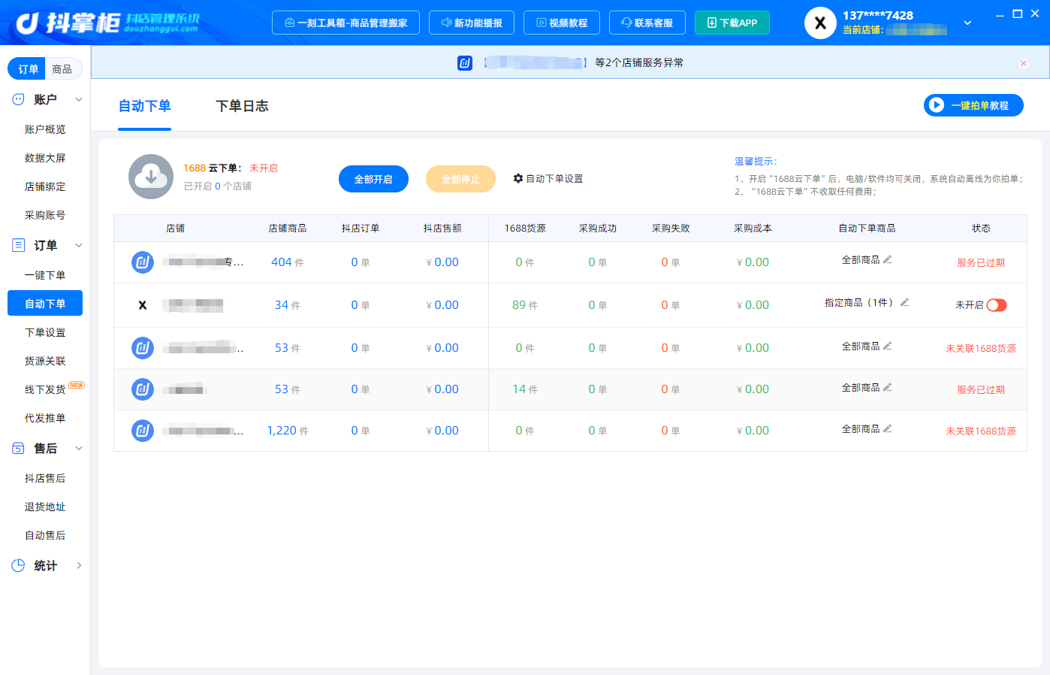The height and width of the screenshot is (675, 1050).
Task: Click 联系客服 in the top bar
Action: click(647, 23)
